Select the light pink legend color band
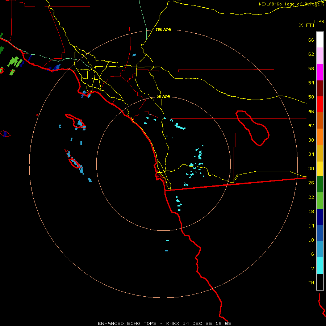The width and height of the screenshot is (326, 326). 320,56
